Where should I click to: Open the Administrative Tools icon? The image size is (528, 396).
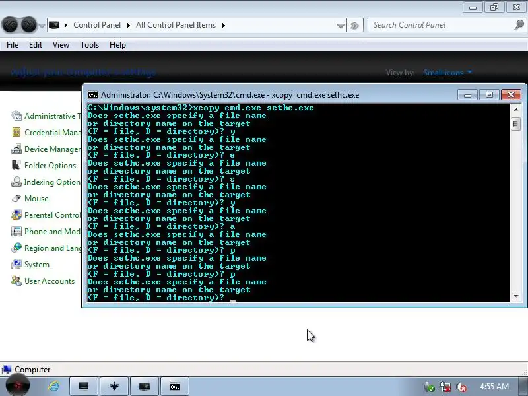pos(16,116)
